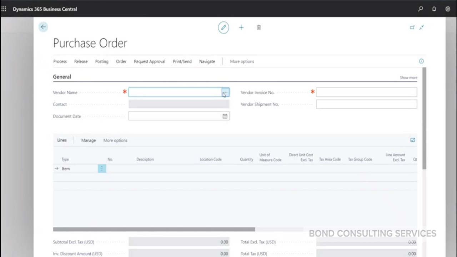Click the Location Code column header

point(211,159)
